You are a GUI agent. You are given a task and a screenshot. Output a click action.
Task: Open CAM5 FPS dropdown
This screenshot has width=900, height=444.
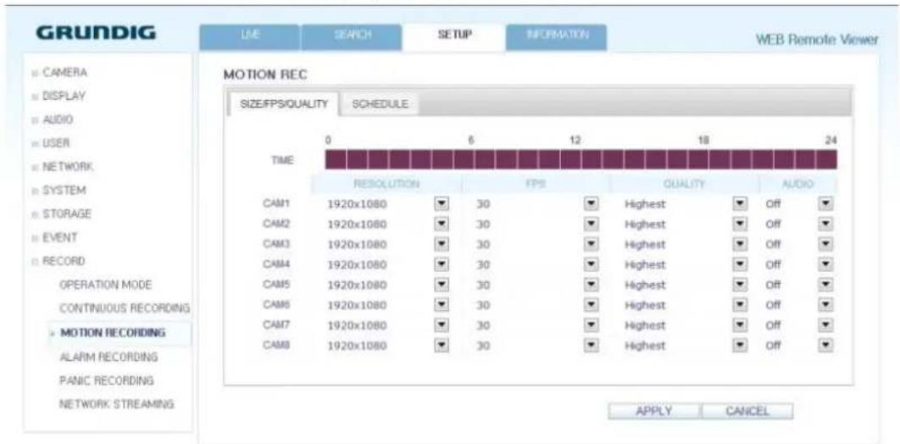pyautogui.click(x=590, y=285)
